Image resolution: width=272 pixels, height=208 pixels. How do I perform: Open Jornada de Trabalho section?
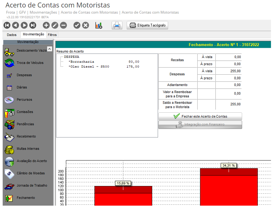pos(32,186)
